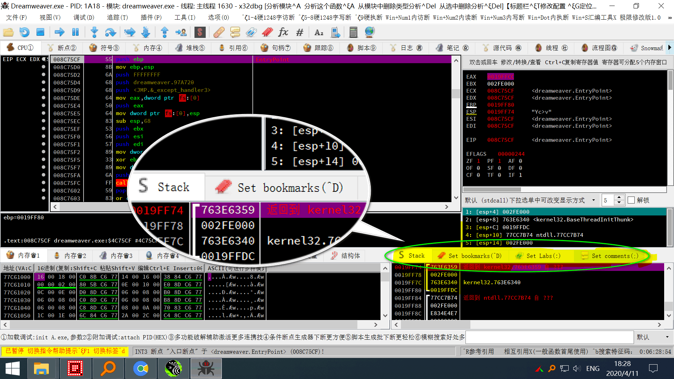
Task: Click the Open file folder icon
Action: point(8,32)
